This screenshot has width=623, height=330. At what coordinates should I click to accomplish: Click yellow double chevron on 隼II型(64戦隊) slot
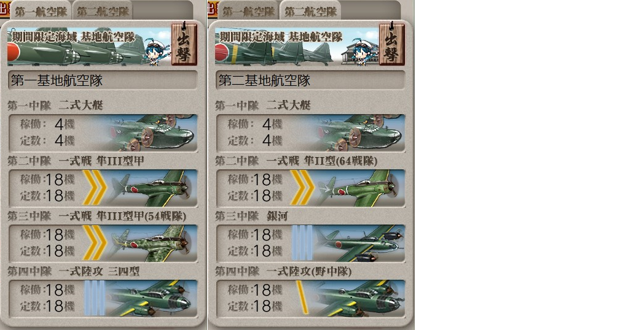[x=302, y=188]
